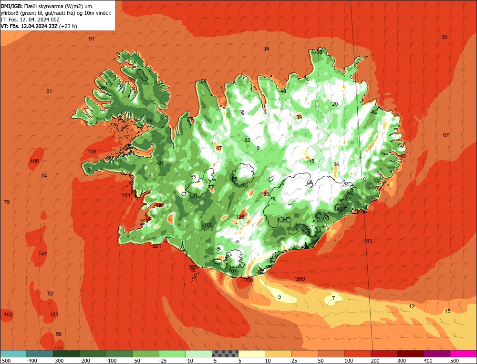Click the legend swatch between -50 and -25
Screen dimensions: 477x364
(x=145, y=354)
